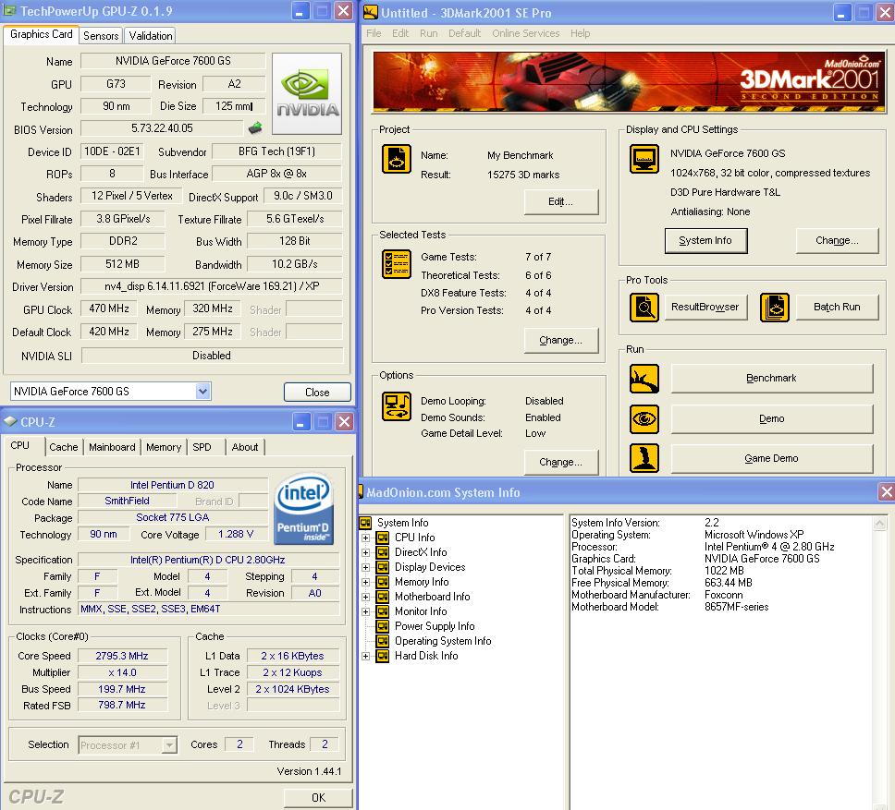
Task: Expand the Monitor Info tree node
Action: click(x=366, y=611)
